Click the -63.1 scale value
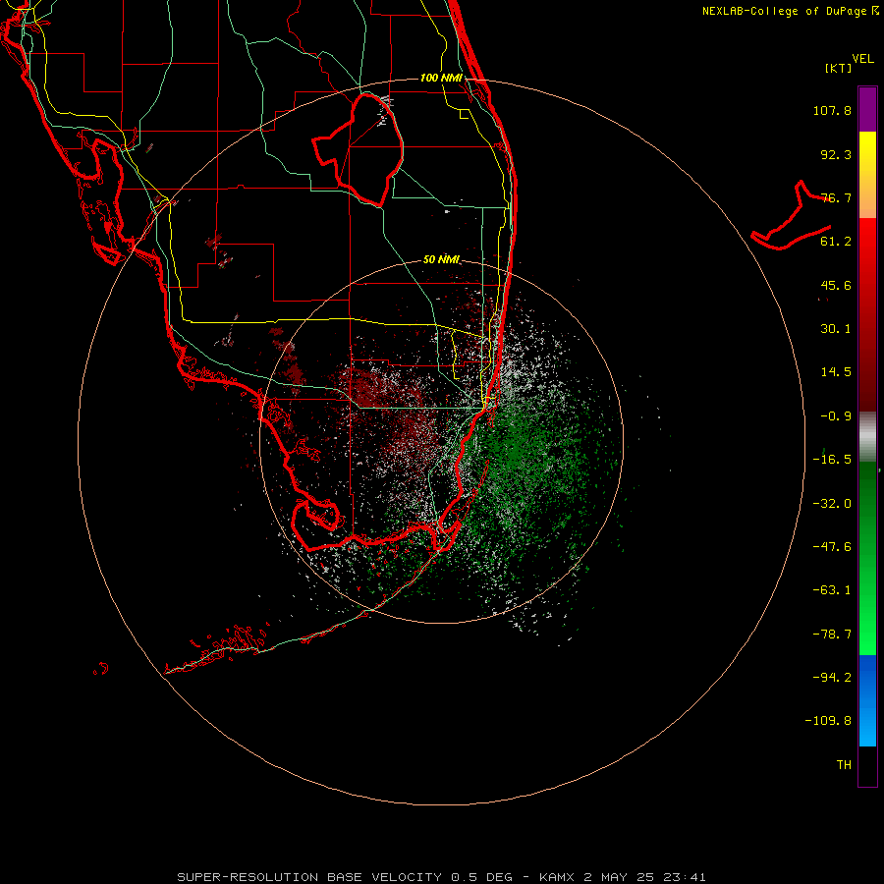 (832, 590)
